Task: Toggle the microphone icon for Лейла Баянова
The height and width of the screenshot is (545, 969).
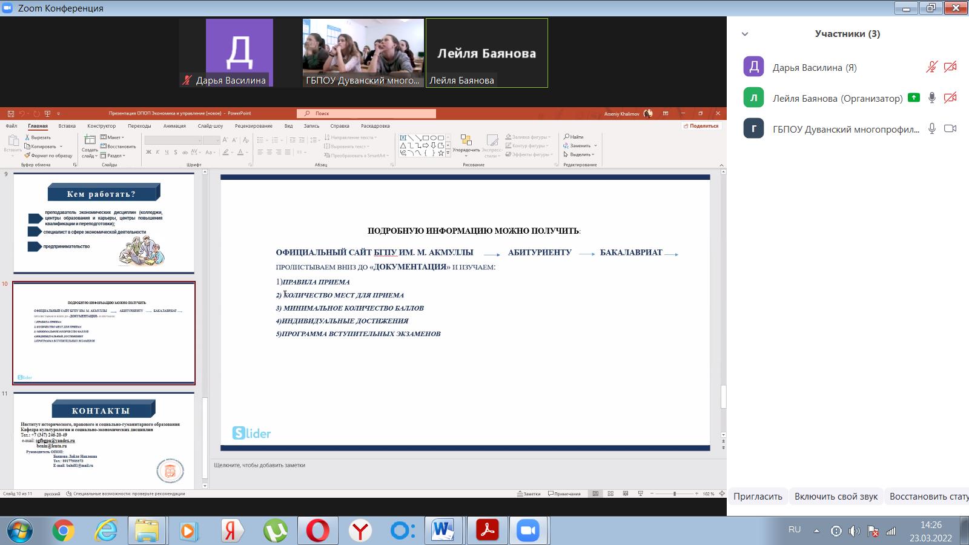Action: 932,97
